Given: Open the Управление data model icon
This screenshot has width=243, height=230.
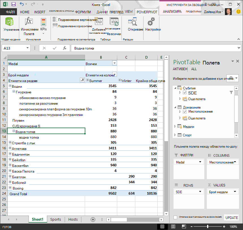Looking at the screenshot, I should coord(9,22).
